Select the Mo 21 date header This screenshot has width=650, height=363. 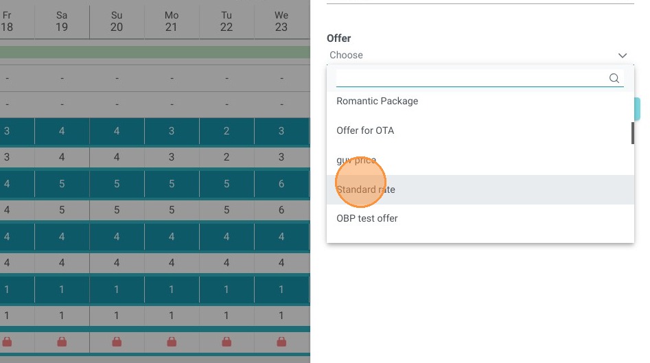(x=172, y=21)
